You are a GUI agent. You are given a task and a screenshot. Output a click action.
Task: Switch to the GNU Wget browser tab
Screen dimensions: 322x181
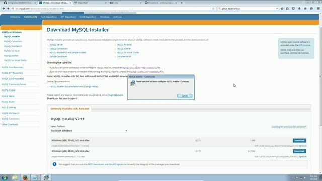[x=91, y=3]
